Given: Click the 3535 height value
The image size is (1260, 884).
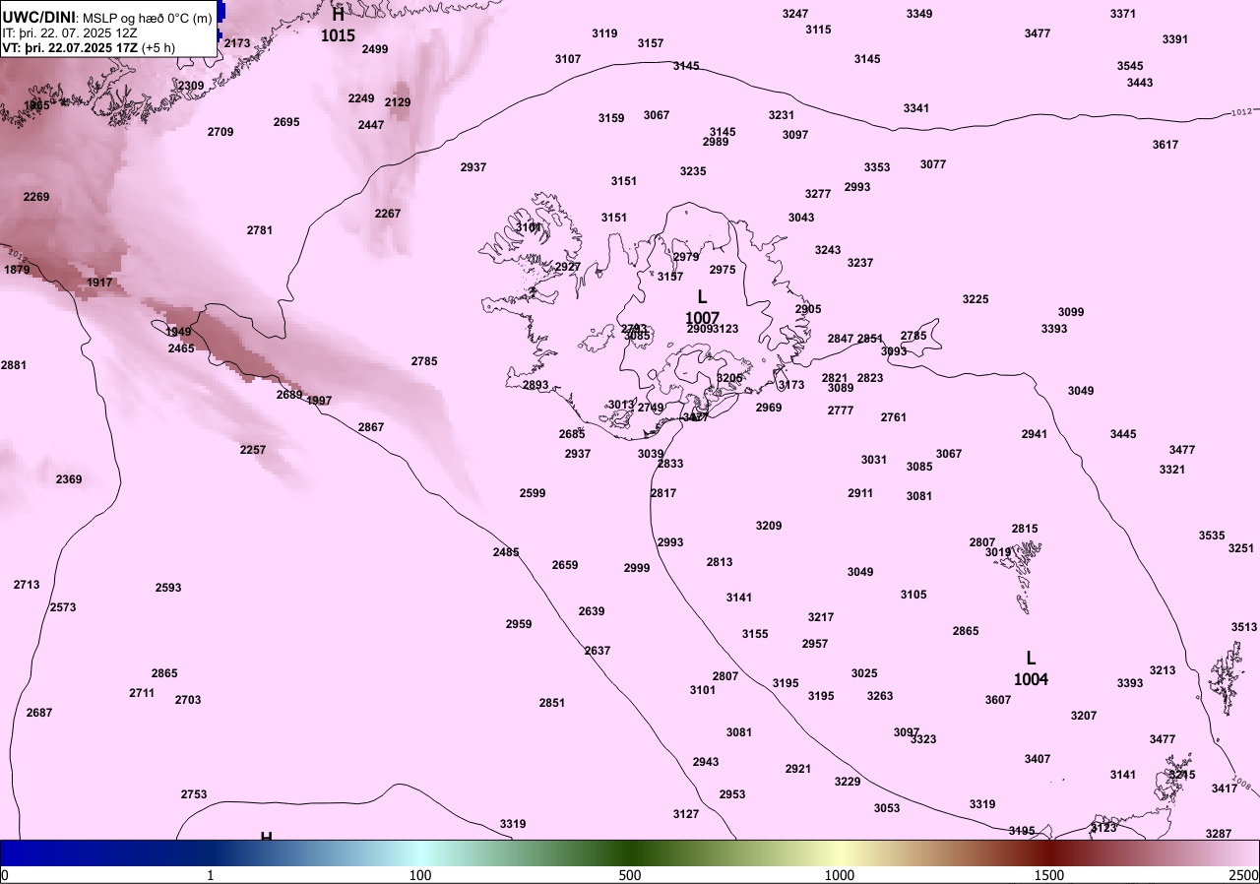Looking at the screenshot, I should coord(1212,536).
